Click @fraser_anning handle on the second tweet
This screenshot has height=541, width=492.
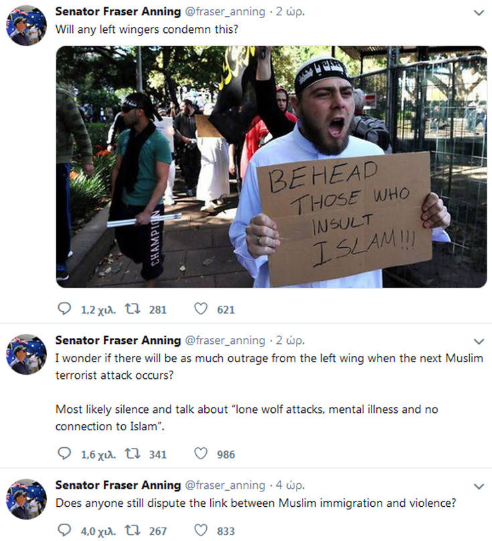click(224, 340)
